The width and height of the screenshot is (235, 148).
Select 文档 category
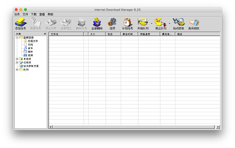(28, 44)
